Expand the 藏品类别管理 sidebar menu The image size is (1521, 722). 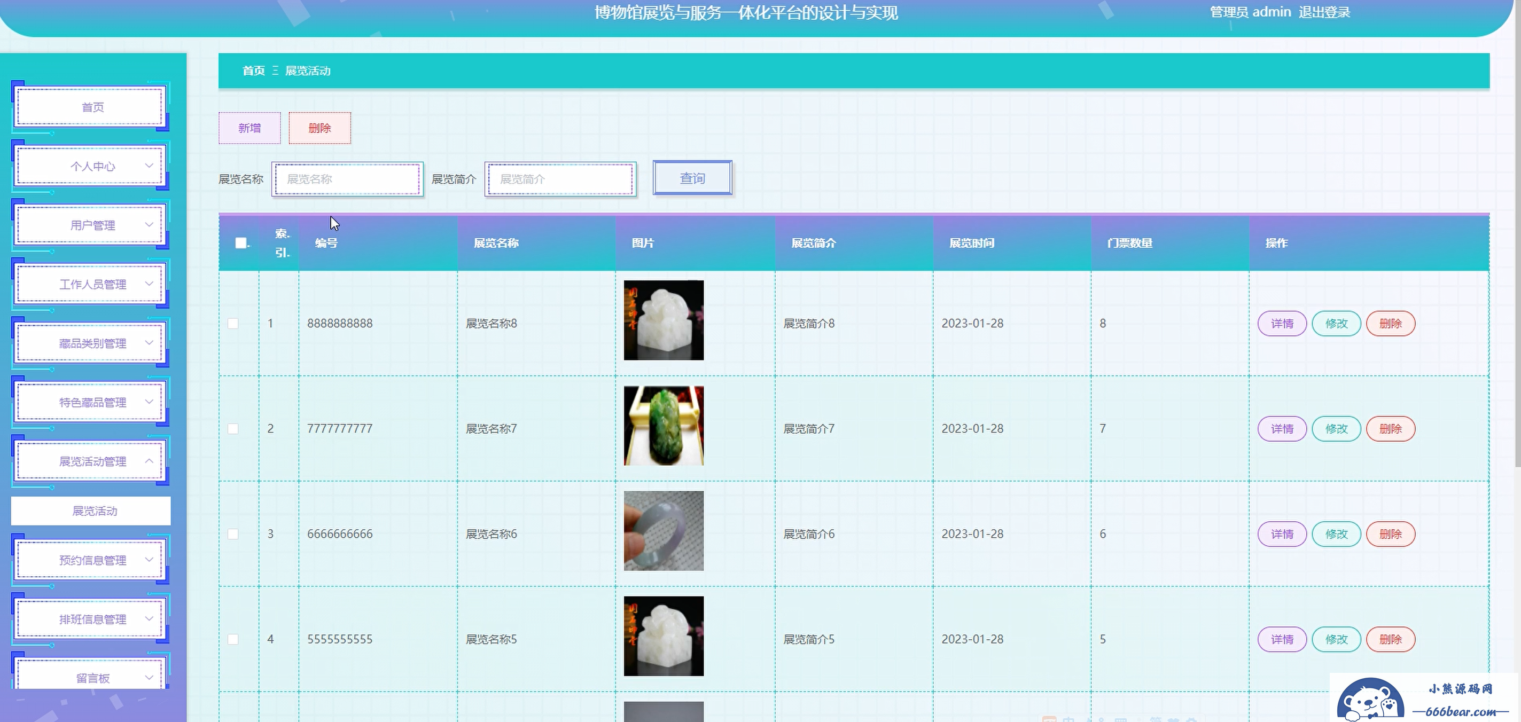pos(90,343)
